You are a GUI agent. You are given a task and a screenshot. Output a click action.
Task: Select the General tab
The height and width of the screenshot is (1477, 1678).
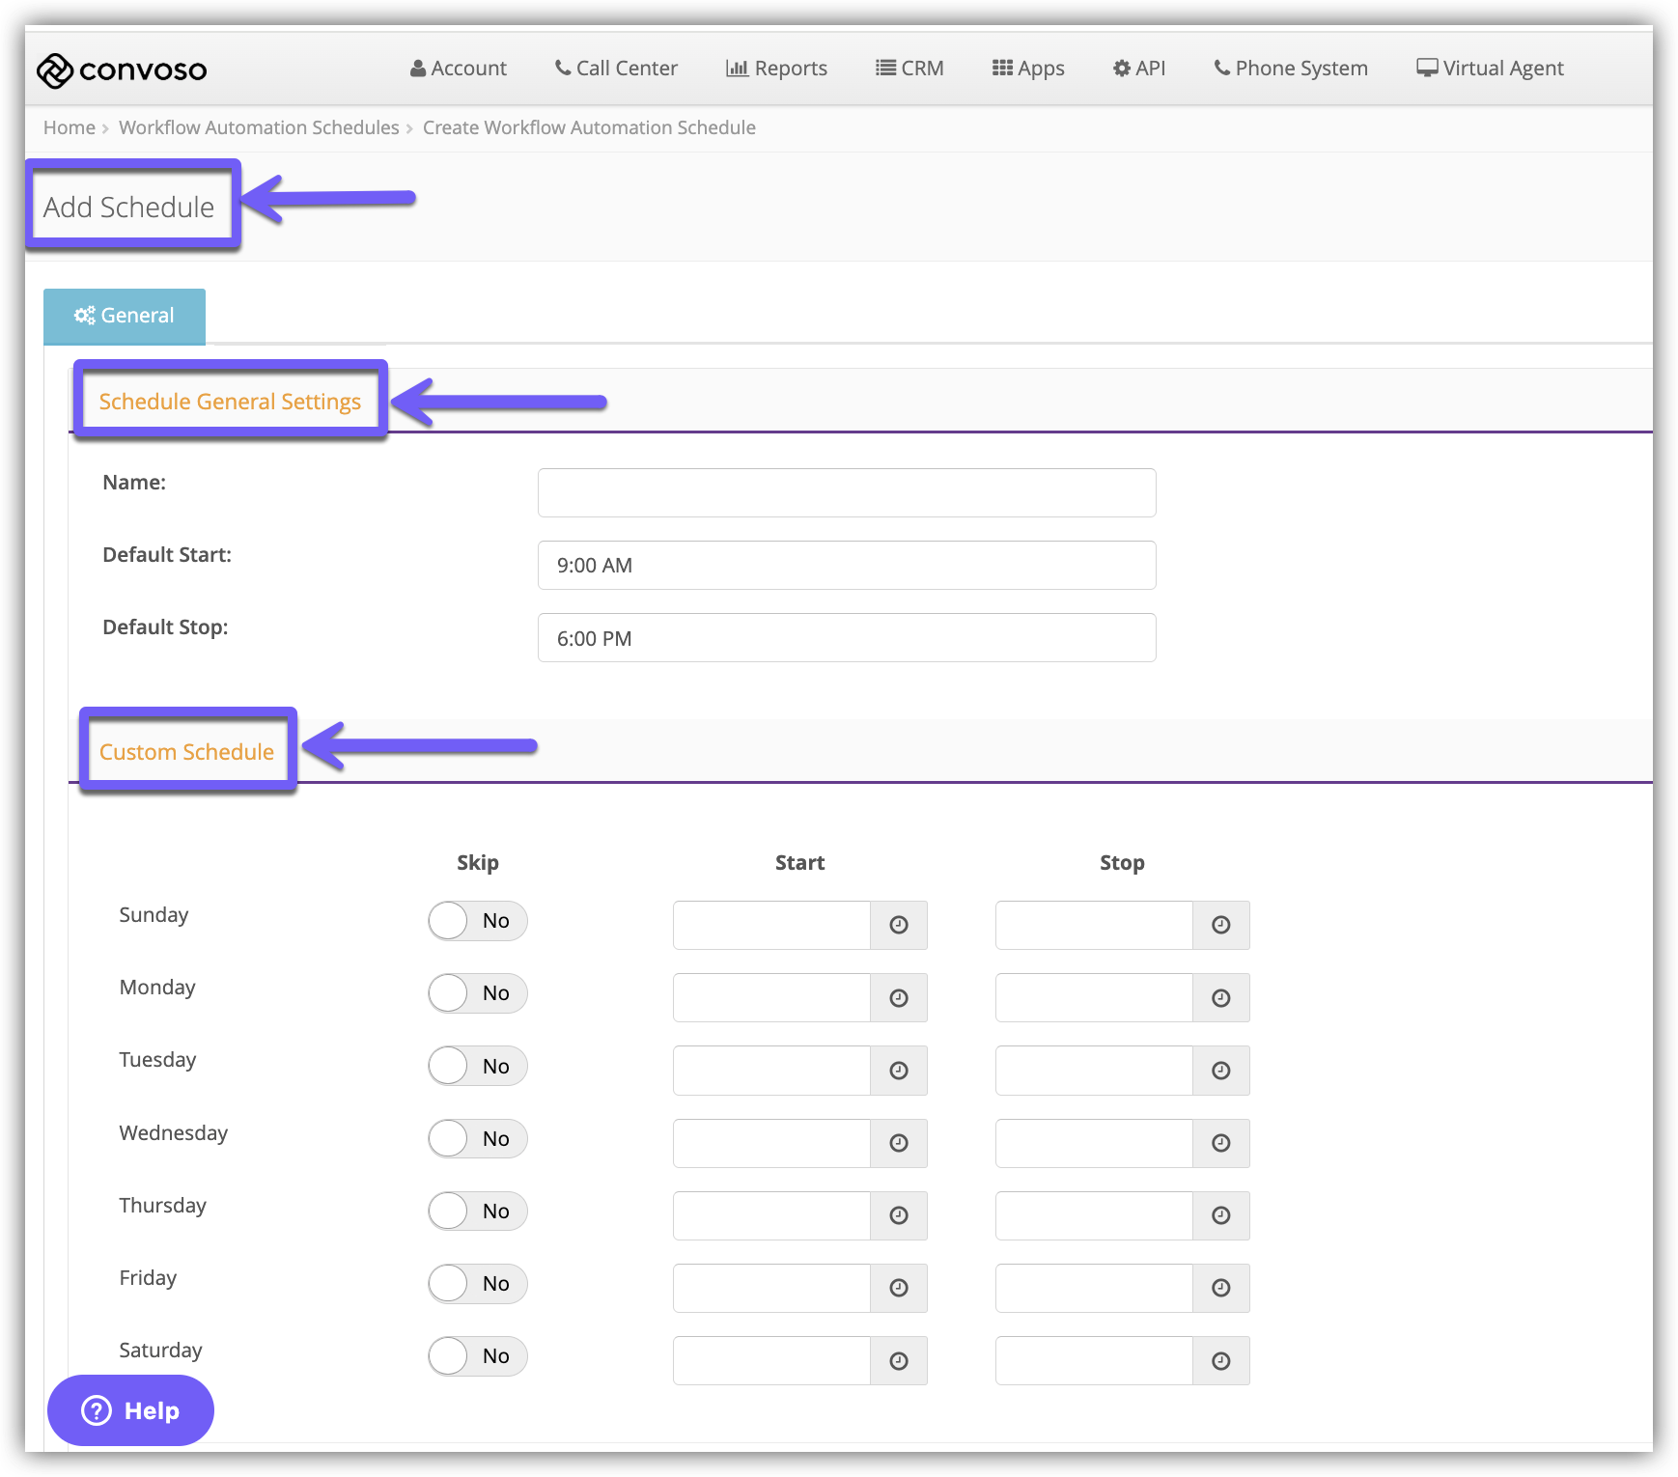(125, 316)
